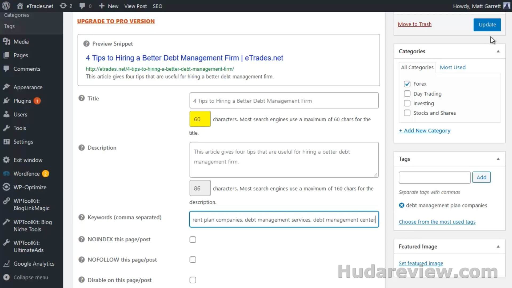Image resolution: width=512 pixels, height=288 pixels.
Task: Click View Post in admin bar
Action: [x=135, y=6]
